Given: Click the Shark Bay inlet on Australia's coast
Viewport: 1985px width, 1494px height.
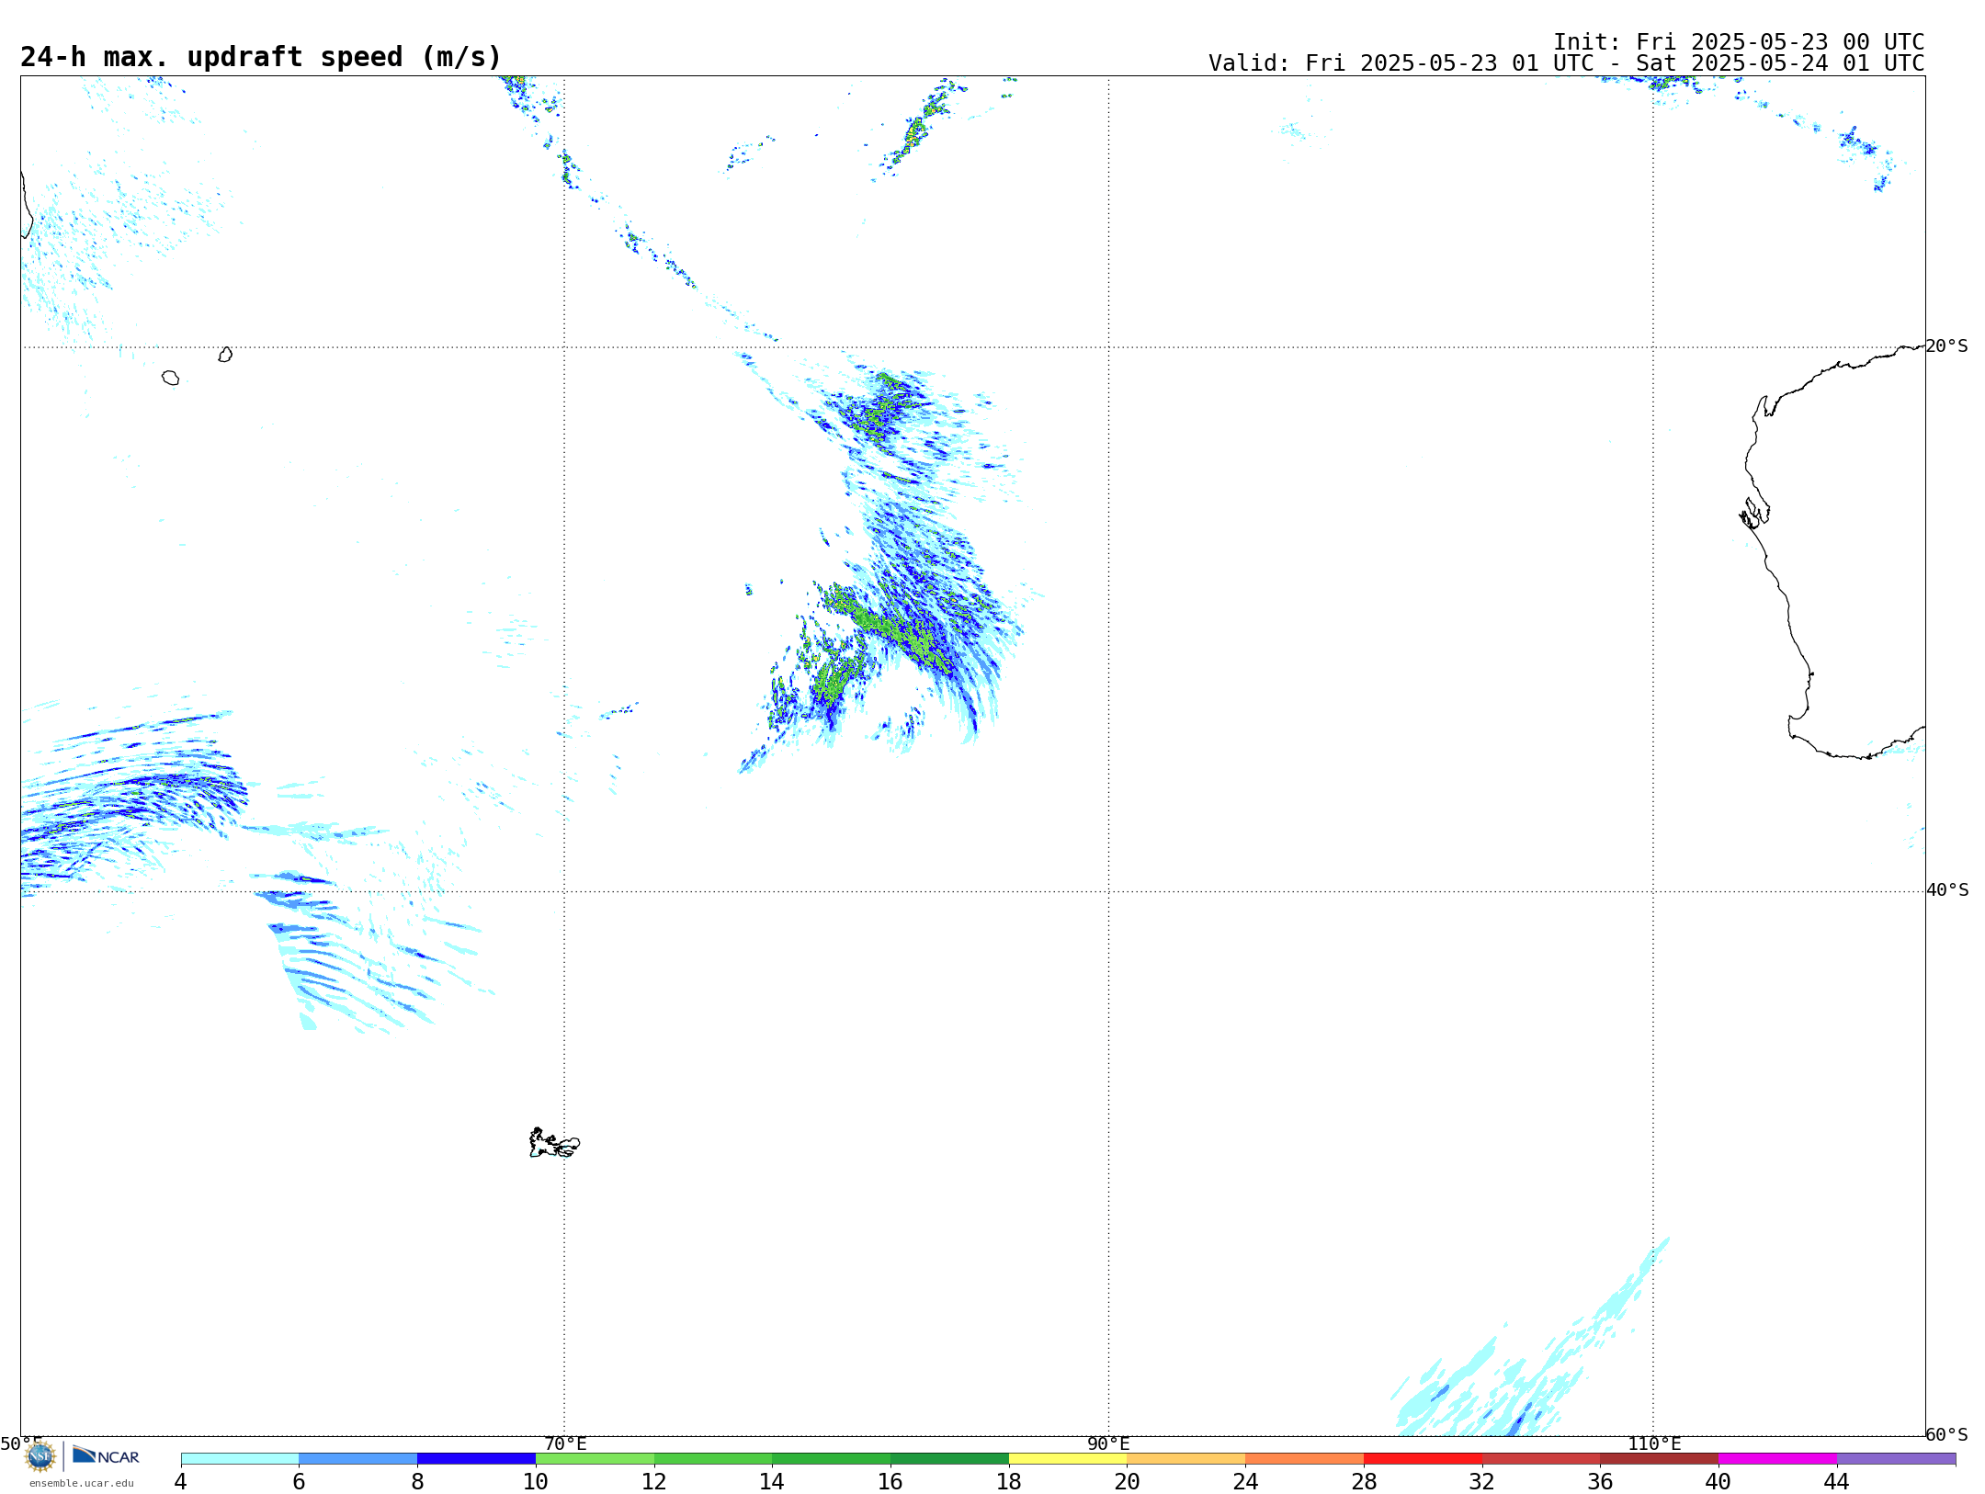Looking at the screenshot, I should [1754, 513].
